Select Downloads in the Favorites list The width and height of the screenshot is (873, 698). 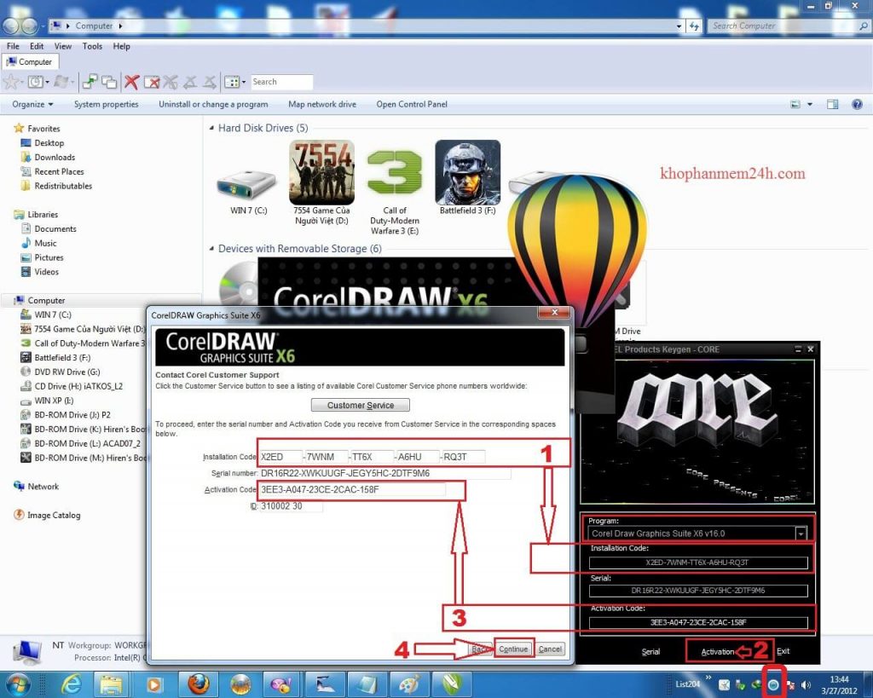(55, 158)
